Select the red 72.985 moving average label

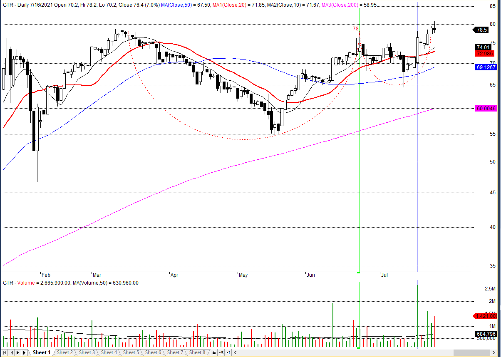pyautogui.click(x=485, y=53)
